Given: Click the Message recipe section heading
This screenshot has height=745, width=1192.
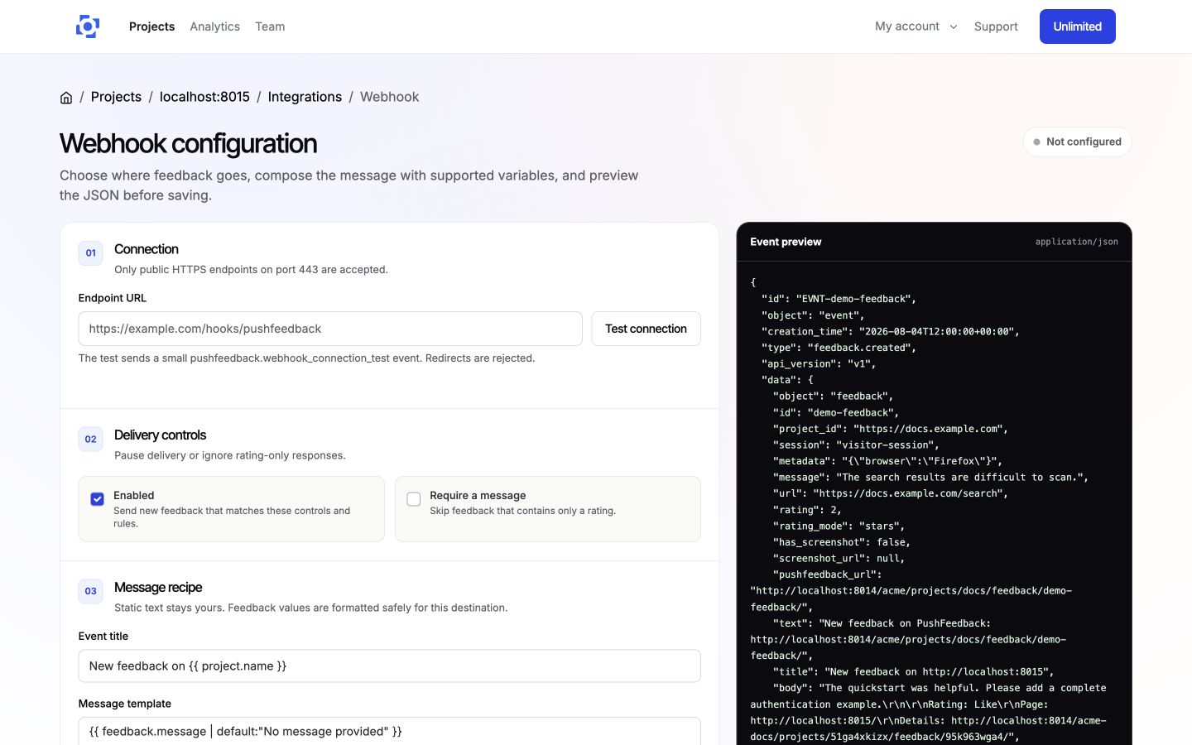Looking at the screenshot, I should pos(158,587).
